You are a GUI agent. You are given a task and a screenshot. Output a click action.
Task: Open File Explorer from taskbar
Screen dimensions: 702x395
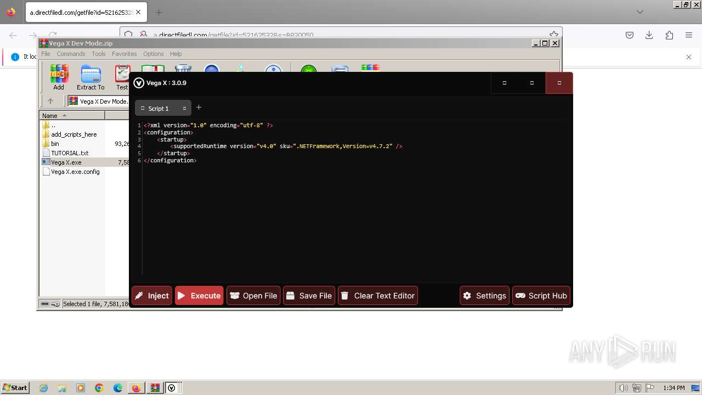pos(62,388)
